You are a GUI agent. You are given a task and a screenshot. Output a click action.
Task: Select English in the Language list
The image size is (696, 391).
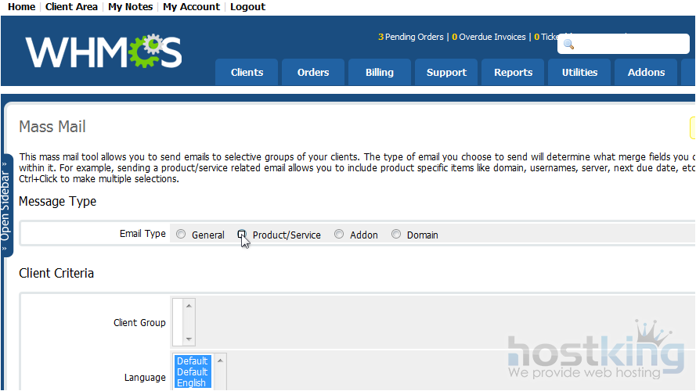191,383
